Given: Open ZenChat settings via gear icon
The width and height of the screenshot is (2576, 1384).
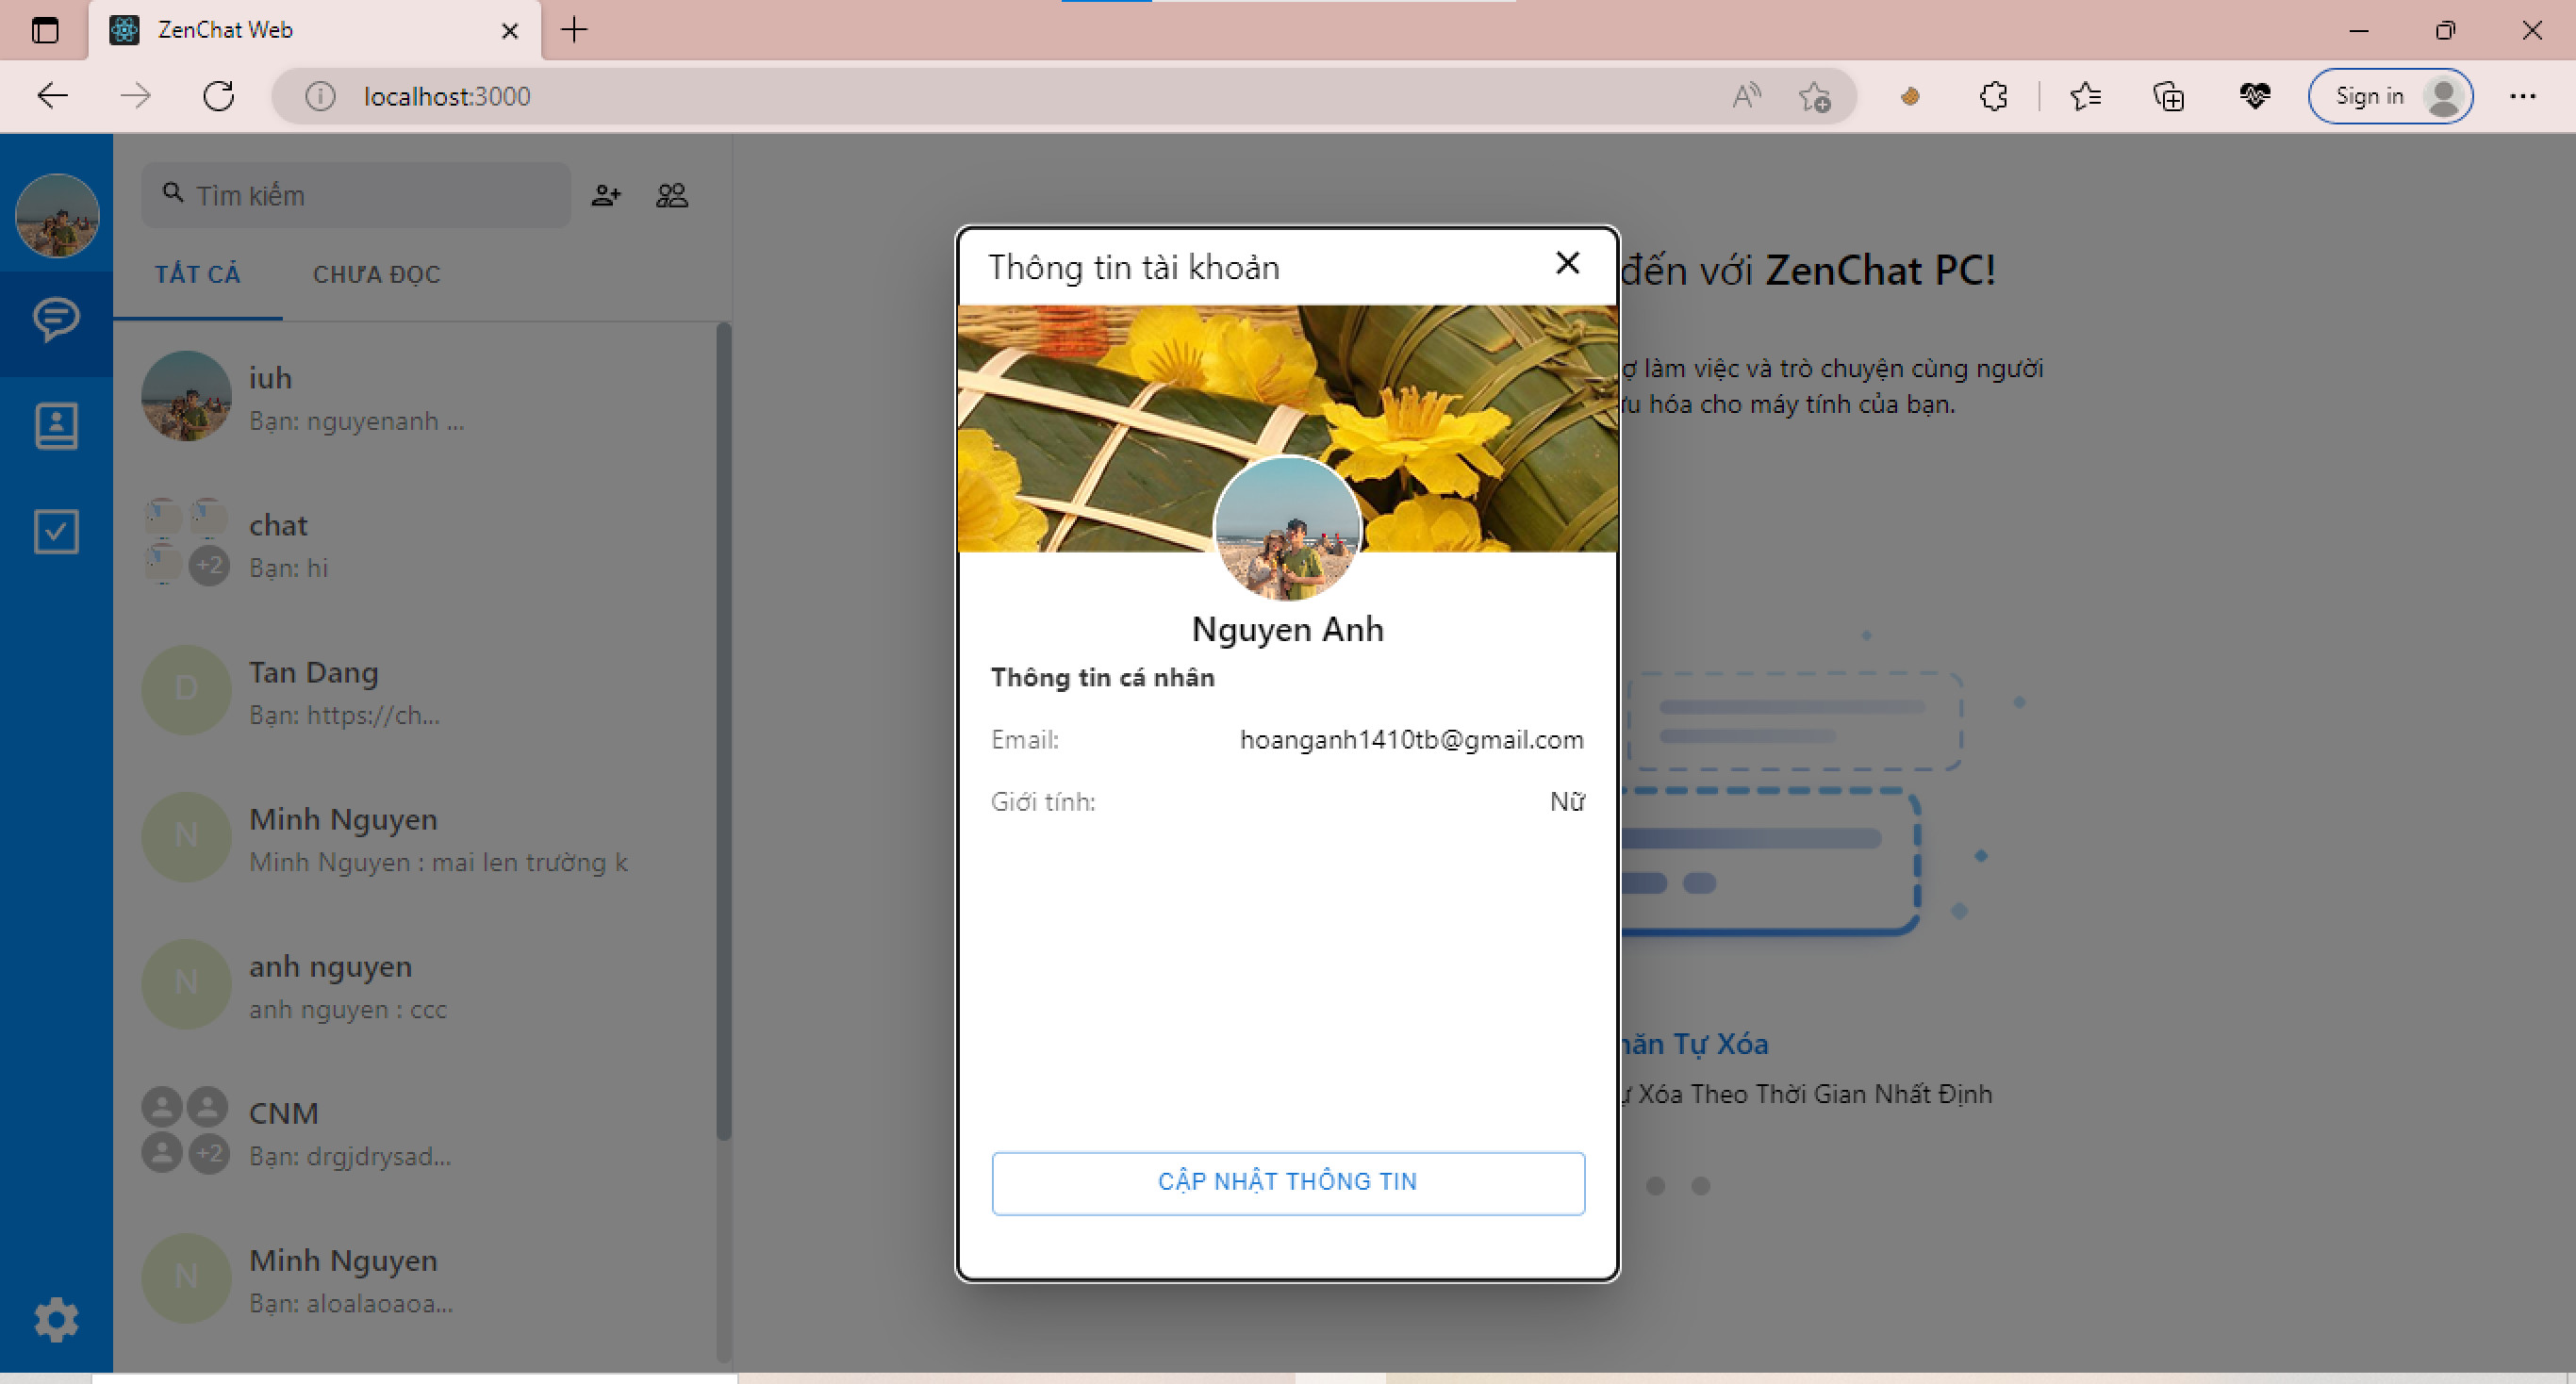Looking at the screenshot, I should pyautogui.click(x=55, y=1320).
